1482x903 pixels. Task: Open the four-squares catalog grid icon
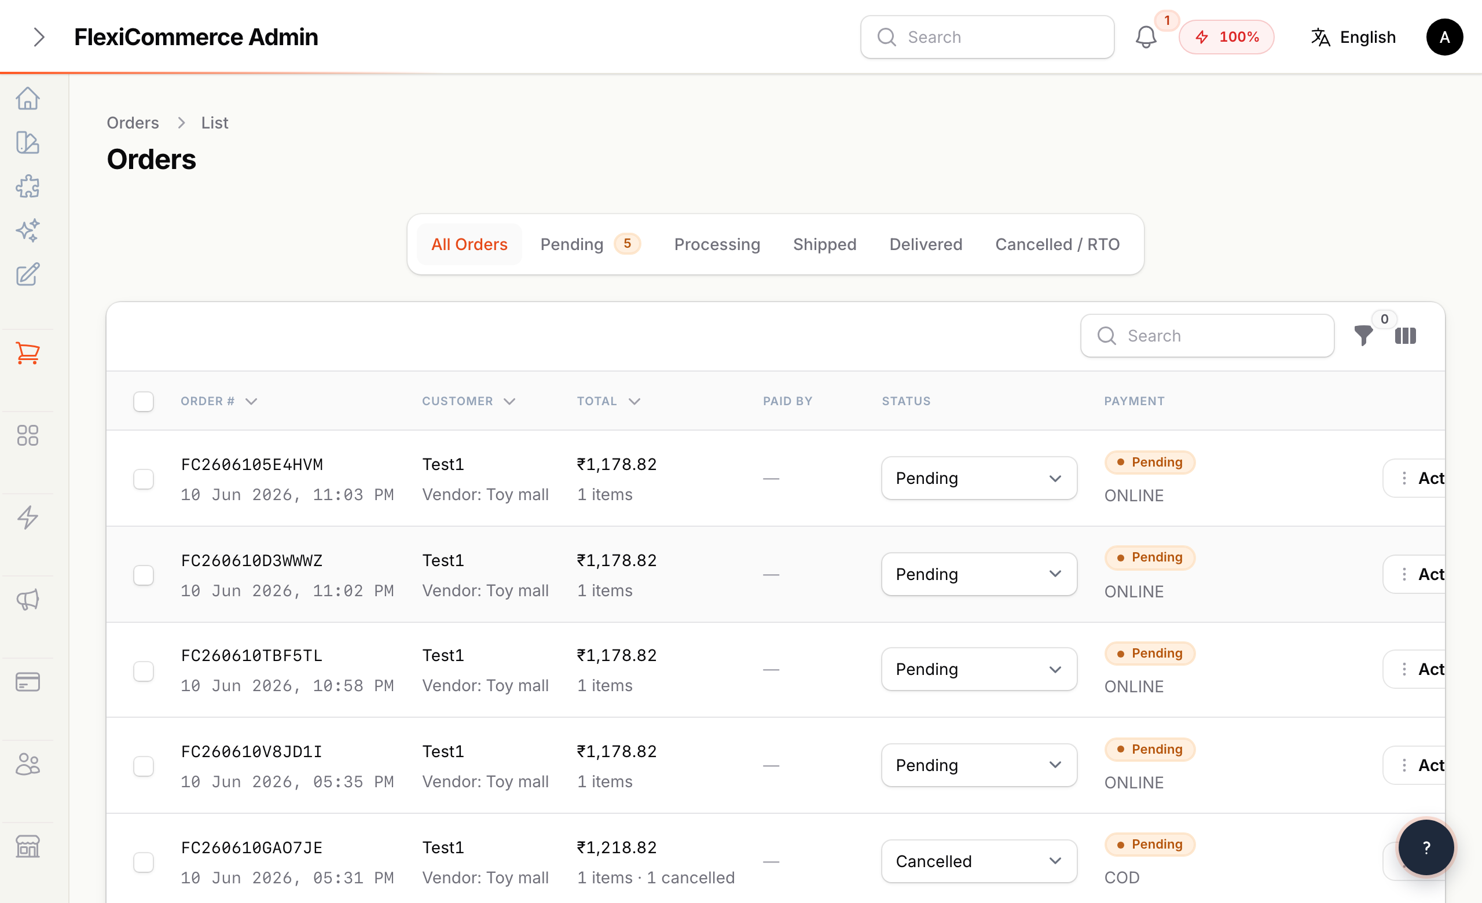28,435
